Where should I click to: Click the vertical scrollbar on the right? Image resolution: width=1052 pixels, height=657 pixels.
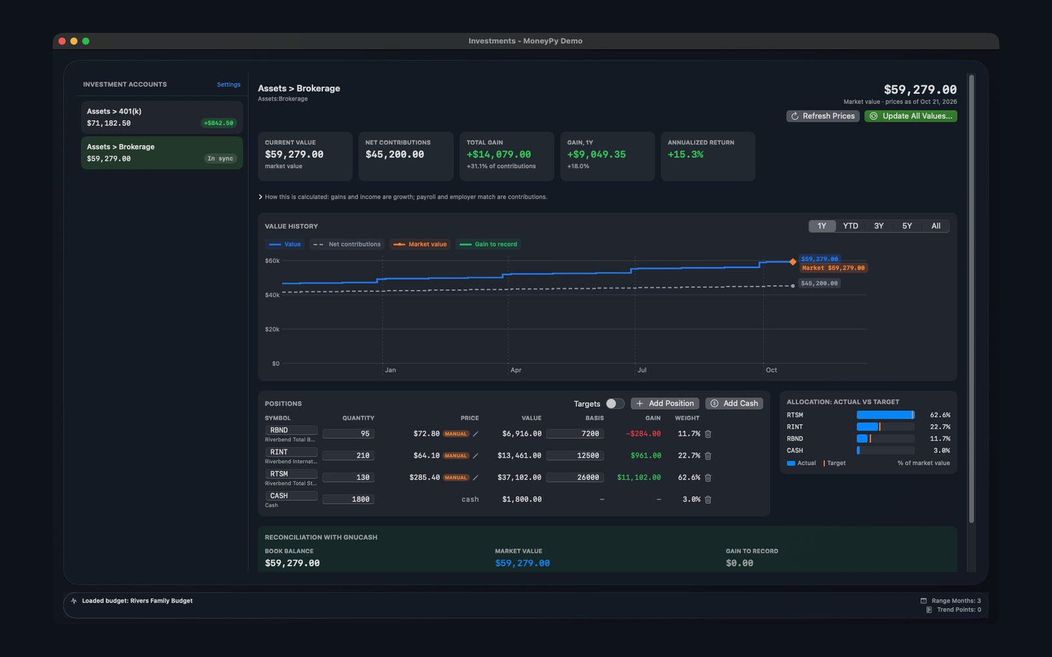tap(971, 299)
